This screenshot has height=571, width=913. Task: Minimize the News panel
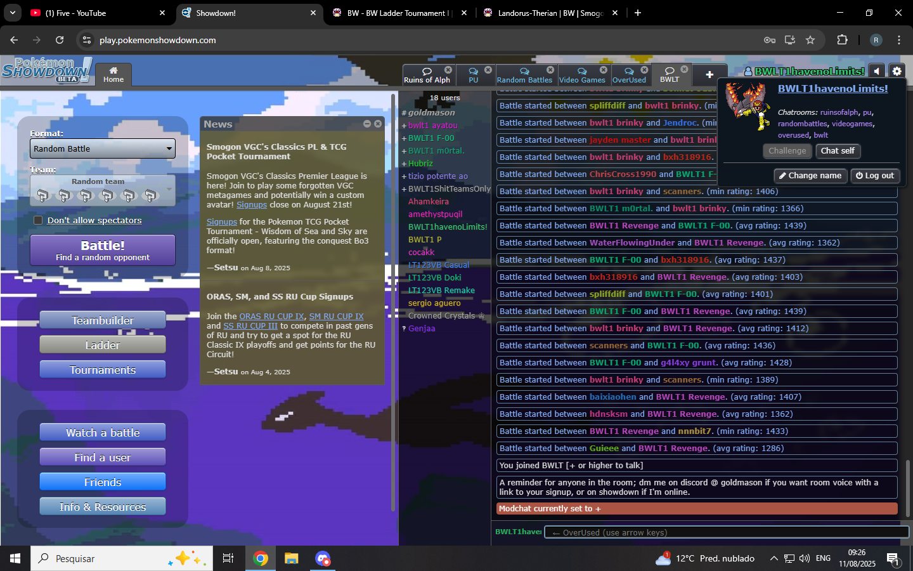pyautogui.click(x=367, y=124)
